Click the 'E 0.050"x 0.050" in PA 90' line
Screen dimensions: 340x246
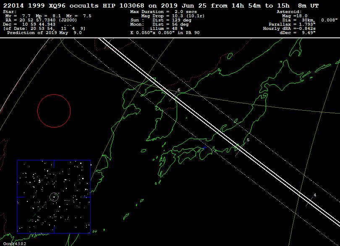pos(165,33)
